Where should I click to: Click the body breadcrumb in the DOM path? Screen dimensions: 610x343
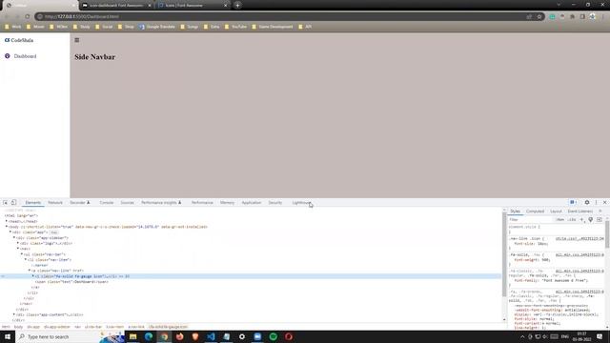(x=18, y=327)
